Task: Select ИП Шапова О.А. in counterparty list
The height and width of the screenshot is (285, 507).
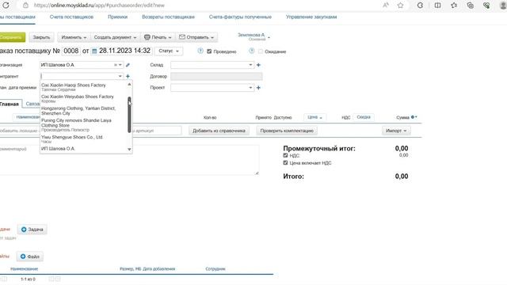Action: [x=84, y=149]
